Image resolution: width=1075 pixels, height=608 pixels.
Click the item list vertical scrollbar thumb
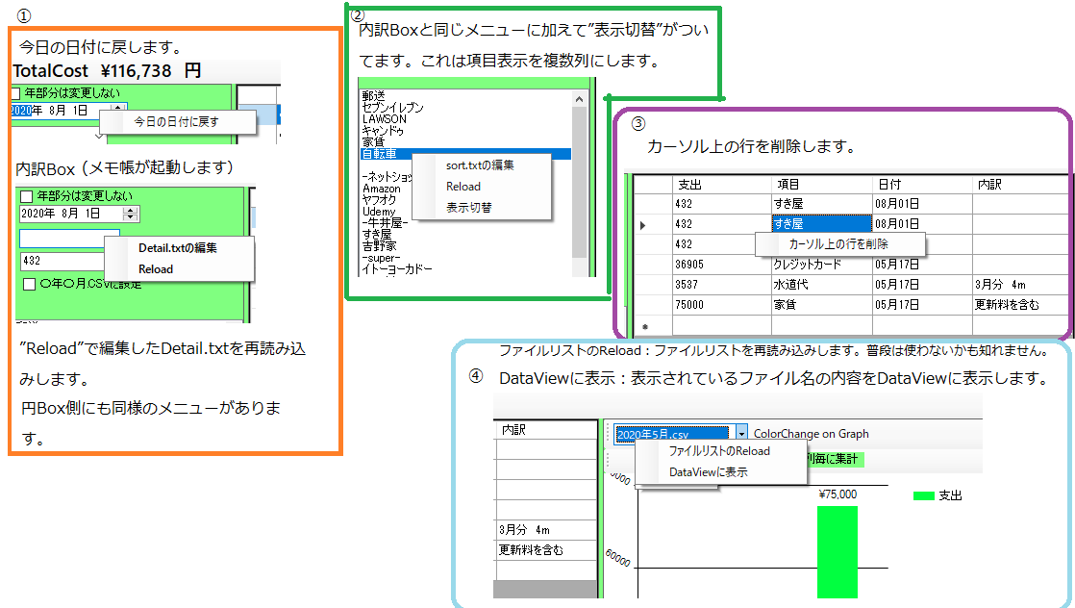579,182
